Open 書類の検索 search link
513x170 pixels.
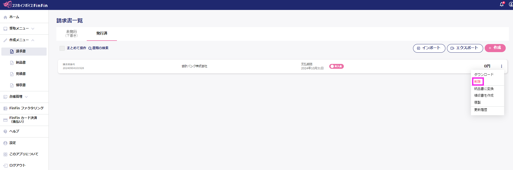point(98,48)
